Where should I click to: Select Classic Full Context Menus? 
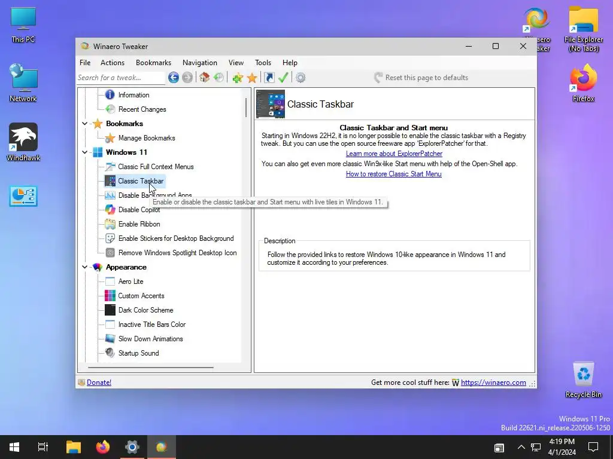coord(156,167)
